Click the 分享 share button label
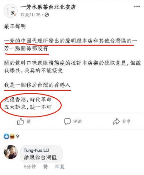The height and width of the screenshot is (175, 144). pos(127,121)
